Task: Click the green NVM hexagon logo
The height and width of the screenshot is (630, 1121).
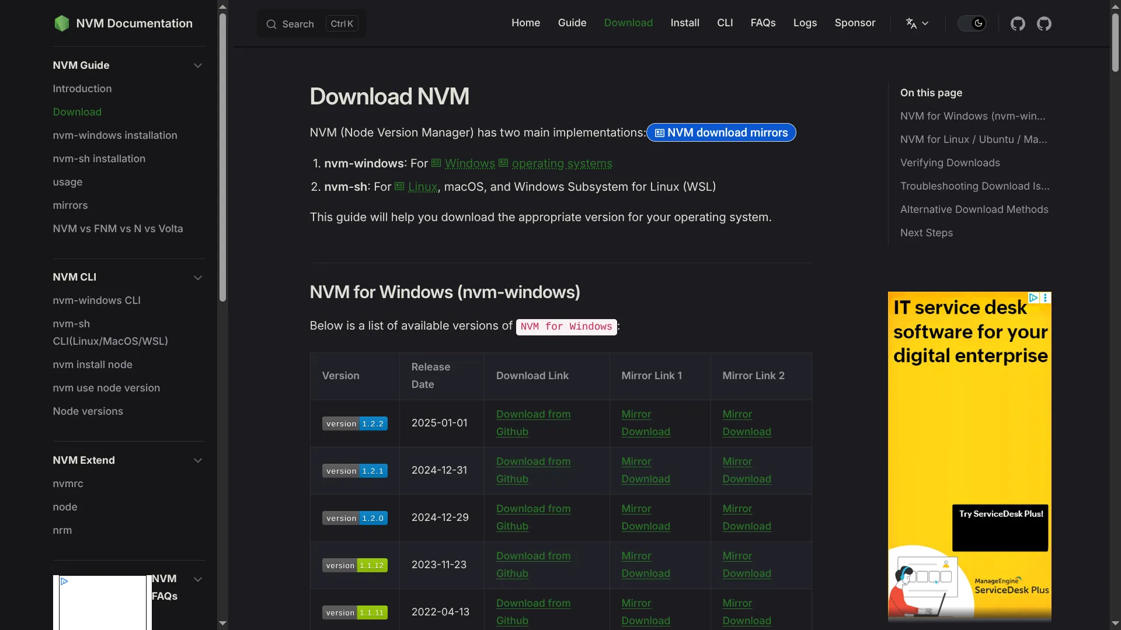Action: tap(61, 23)
